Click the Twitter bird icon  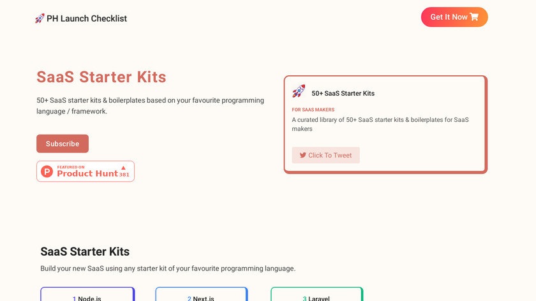point(303,155)
